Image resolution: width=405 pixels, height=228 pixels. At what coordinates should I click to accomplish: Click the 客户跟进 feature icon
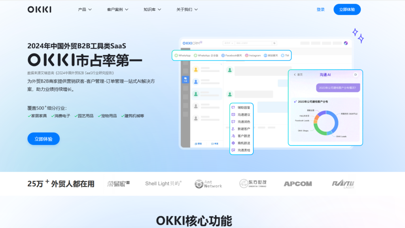233,136
